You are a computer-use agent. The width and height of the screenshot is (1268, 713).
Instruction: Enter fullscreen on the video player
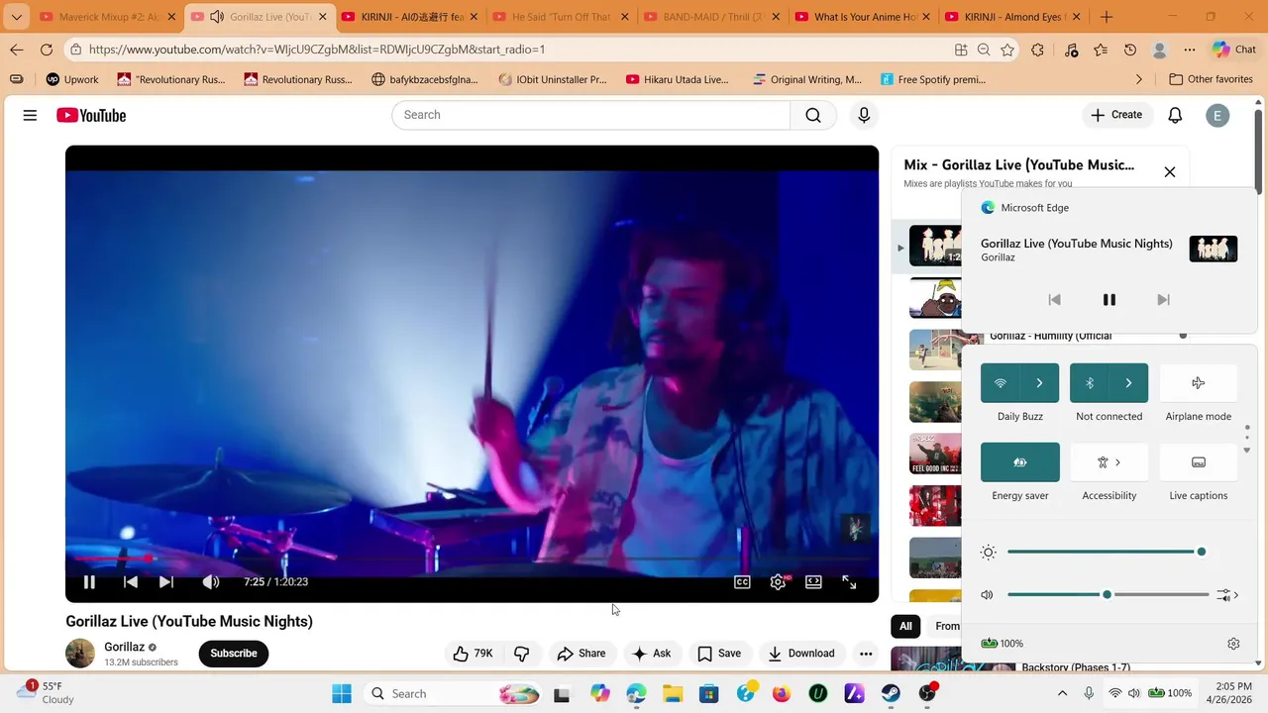849,582
